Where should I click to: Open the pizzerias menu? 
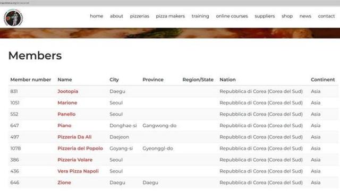140,16
